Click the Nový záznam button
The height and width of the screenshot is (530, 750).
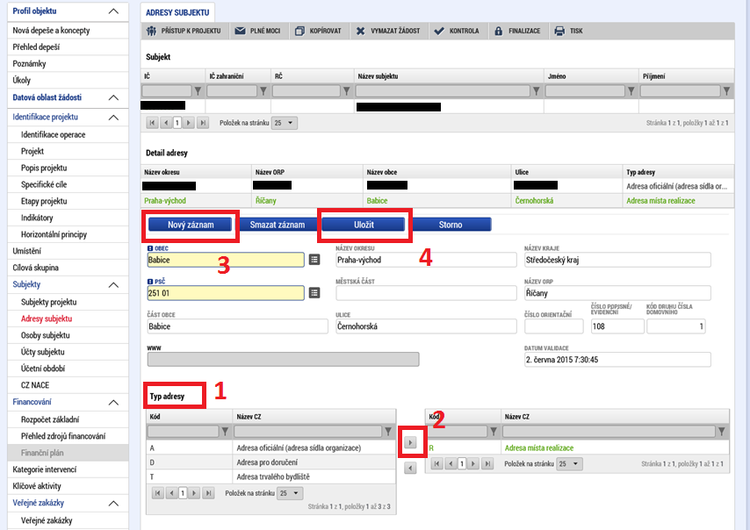[x=191, y=225]
